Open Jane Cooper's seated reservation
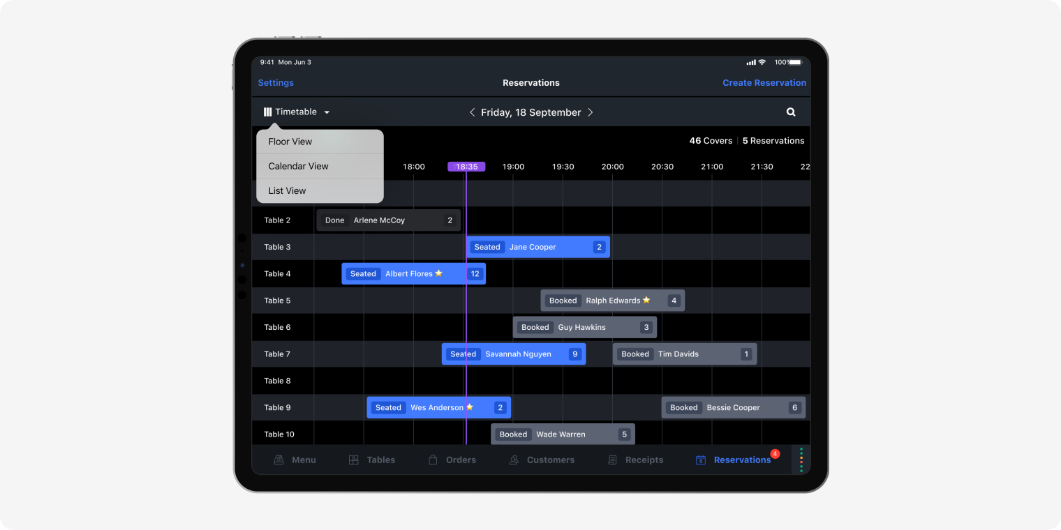 point(537,247)
